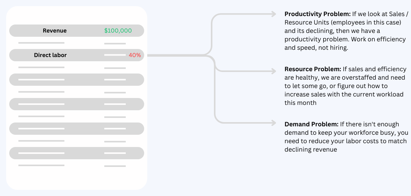Click the white line left of the 40% value
This screenshot has height=196, width=411.
pyautogui.click(x=115, y=55)
